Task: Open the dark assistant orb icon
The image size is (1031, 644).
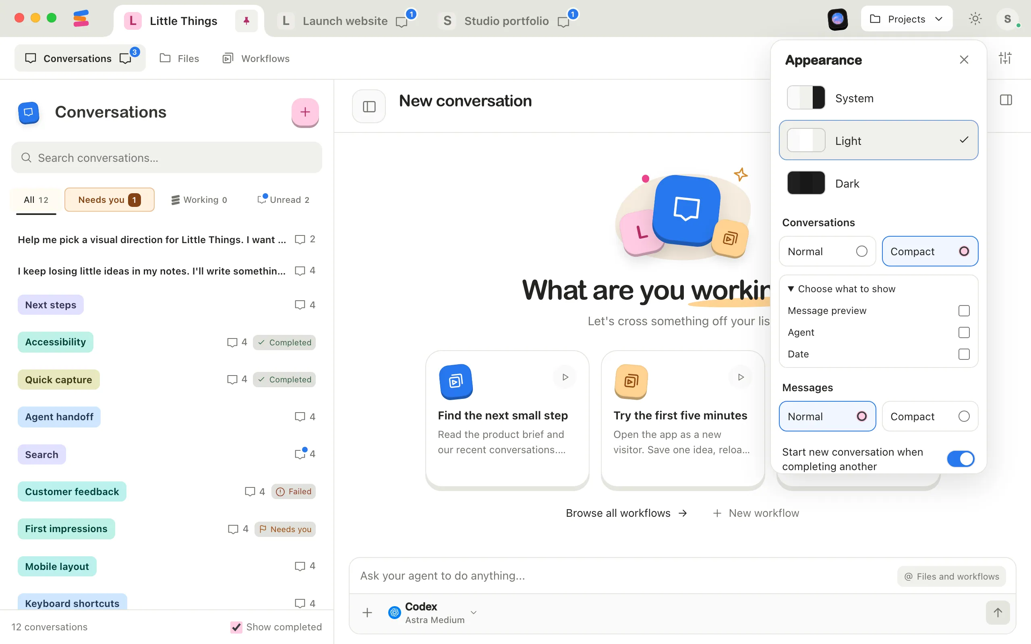Action: pos(838,19)
